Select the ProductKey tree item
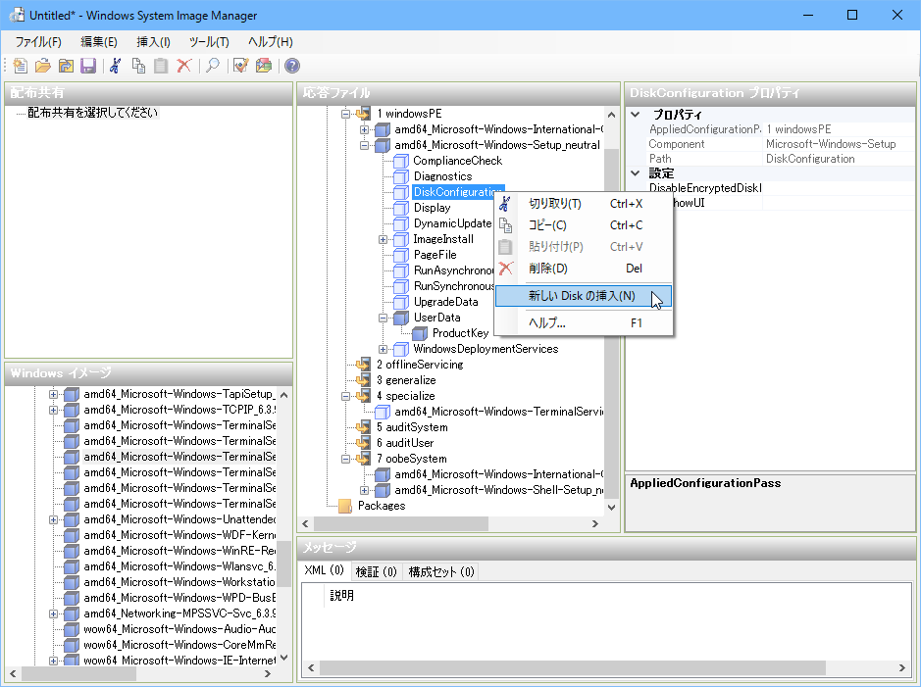The image size is (921, 687). click(461, 333)
